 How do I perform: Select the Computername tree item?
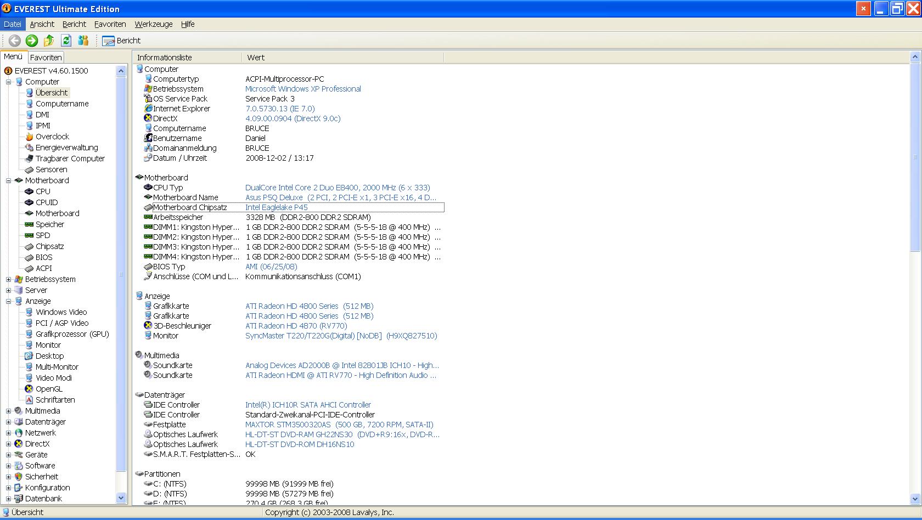62,104
